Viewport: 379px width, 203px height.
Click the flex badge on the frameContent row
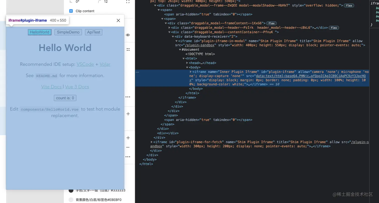pyautogui.click(x=271, y=23)
